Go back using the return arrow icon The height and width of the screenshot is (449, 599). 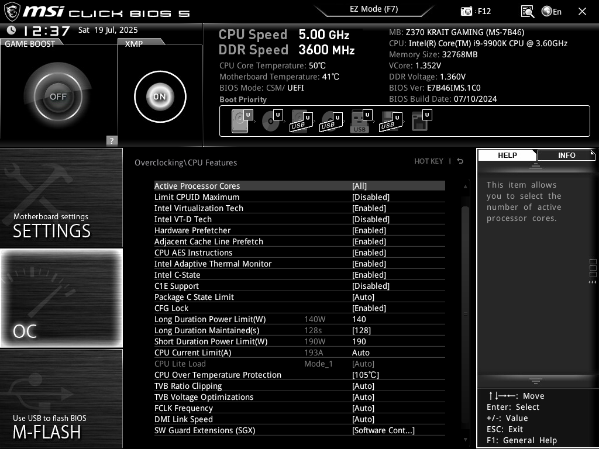click(460, 161)
